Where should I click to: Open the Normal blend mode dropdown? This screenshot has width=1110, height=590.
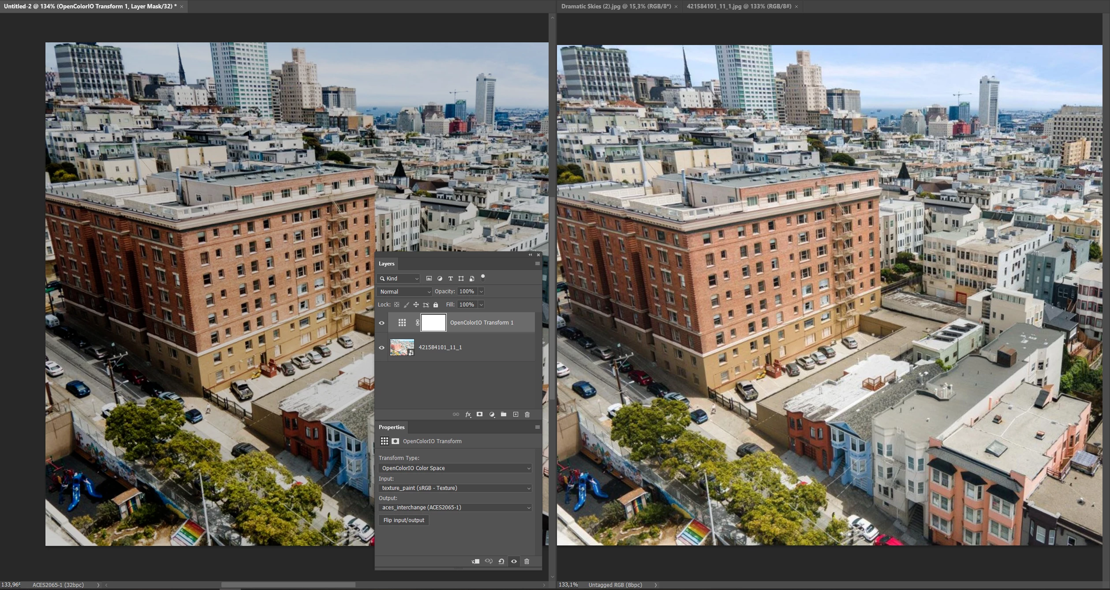point(404,291)
